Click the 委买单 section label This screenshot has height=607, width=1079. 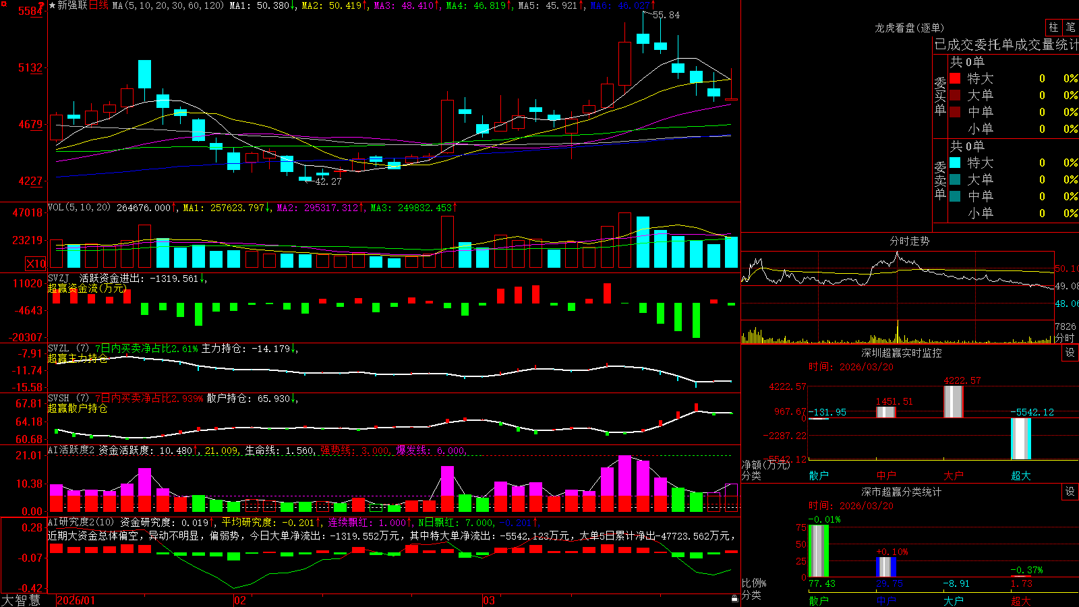tap(940, 96)
